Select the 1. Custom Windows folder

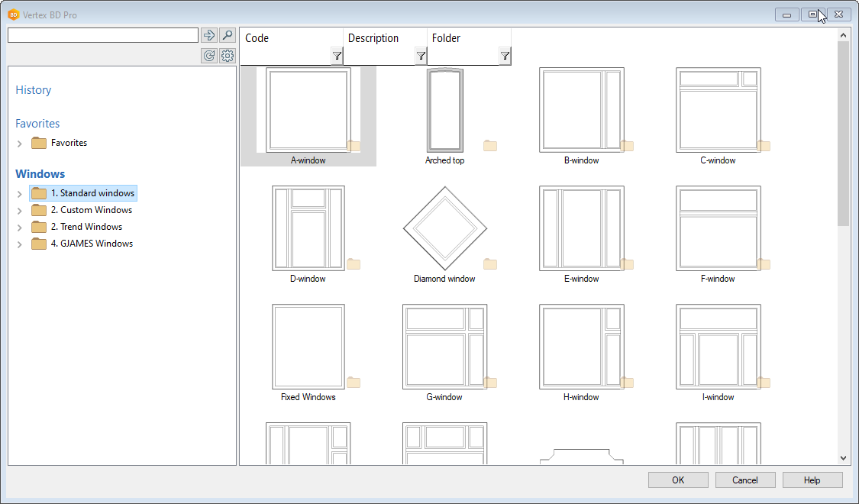point(91,210)
